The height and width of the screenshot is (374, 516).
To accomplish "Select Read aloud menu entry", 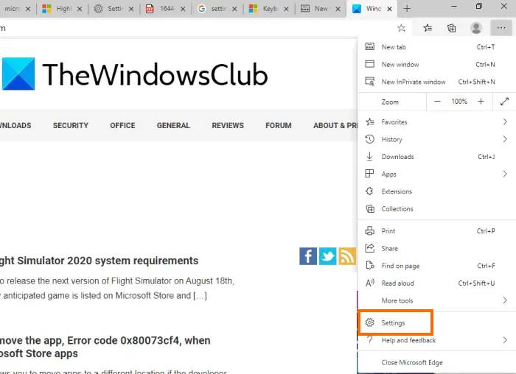I will click(x=436, y=283).
